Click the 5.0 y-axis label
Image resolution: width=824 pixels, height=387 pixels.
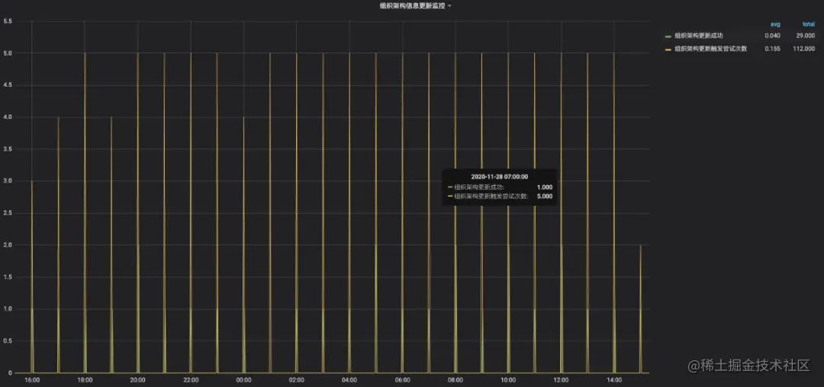(8, 53)
